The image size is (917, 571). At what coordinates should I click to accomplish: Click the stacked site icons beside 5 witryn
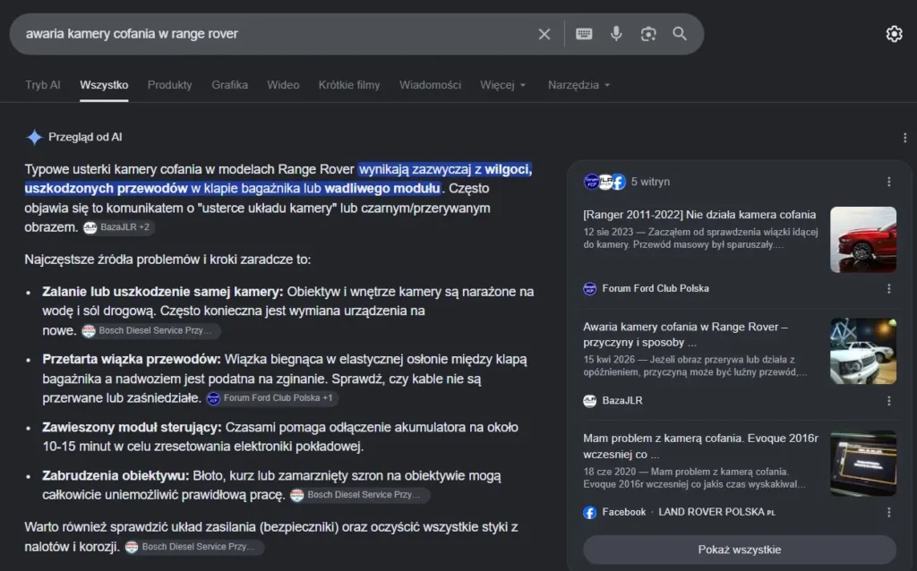(604, 182)
